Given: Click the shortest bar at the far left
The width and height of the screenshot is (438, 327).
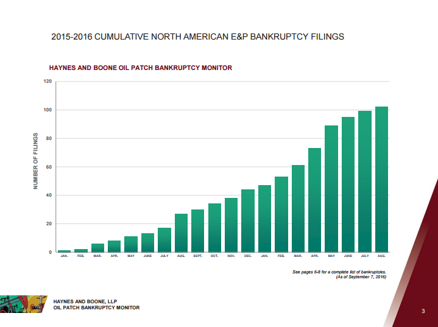Looking at the screenshot, I should [64, 251].
